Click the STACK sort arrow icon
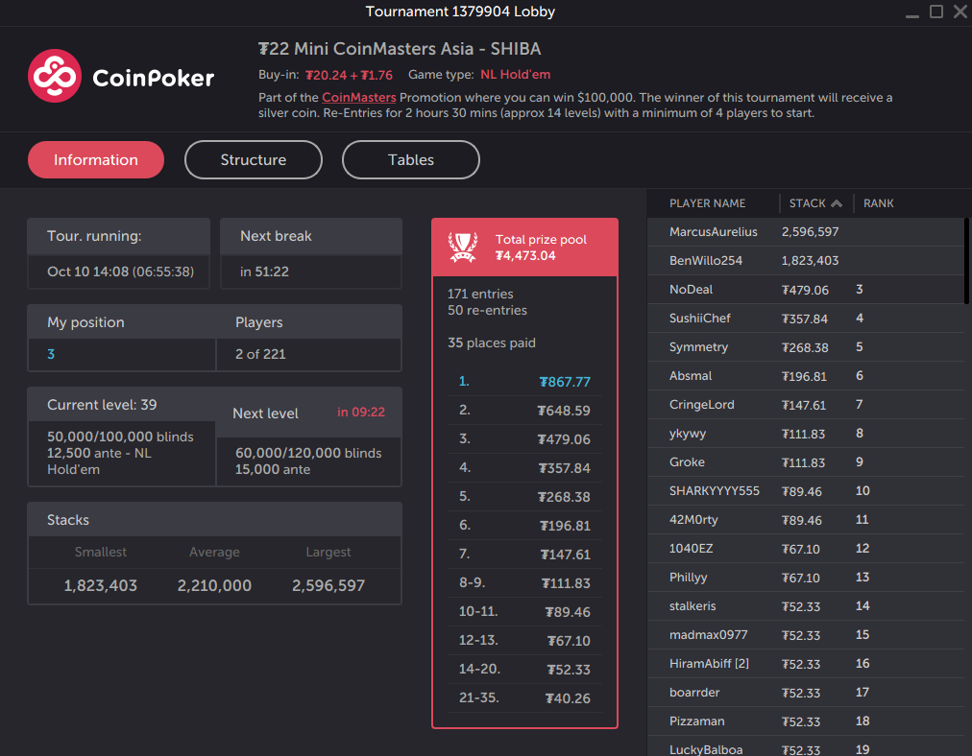The height and width of the screenshot is (756, 972). (837, 203)
